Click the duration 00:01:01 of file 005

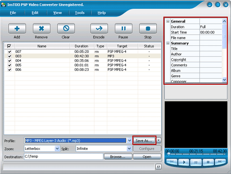[x=81, y=65]
